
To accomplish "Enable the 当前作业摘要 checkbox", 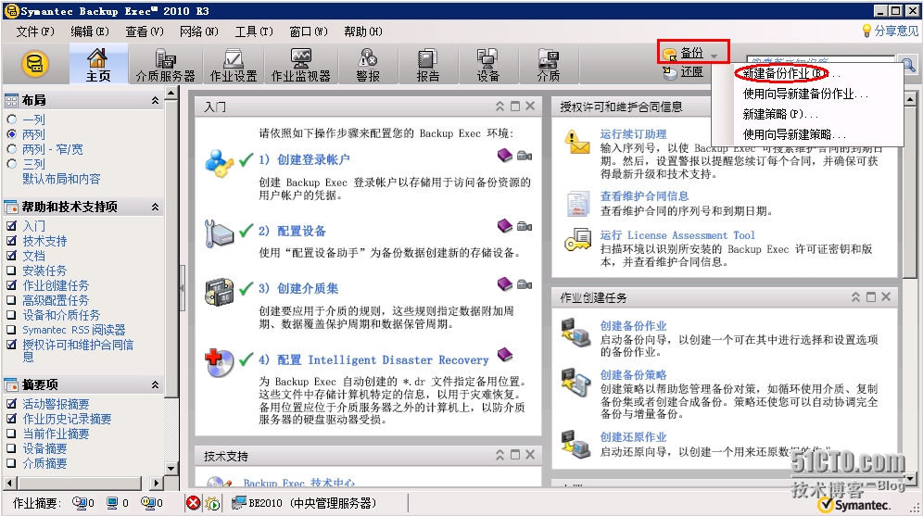I will point(11,434).
